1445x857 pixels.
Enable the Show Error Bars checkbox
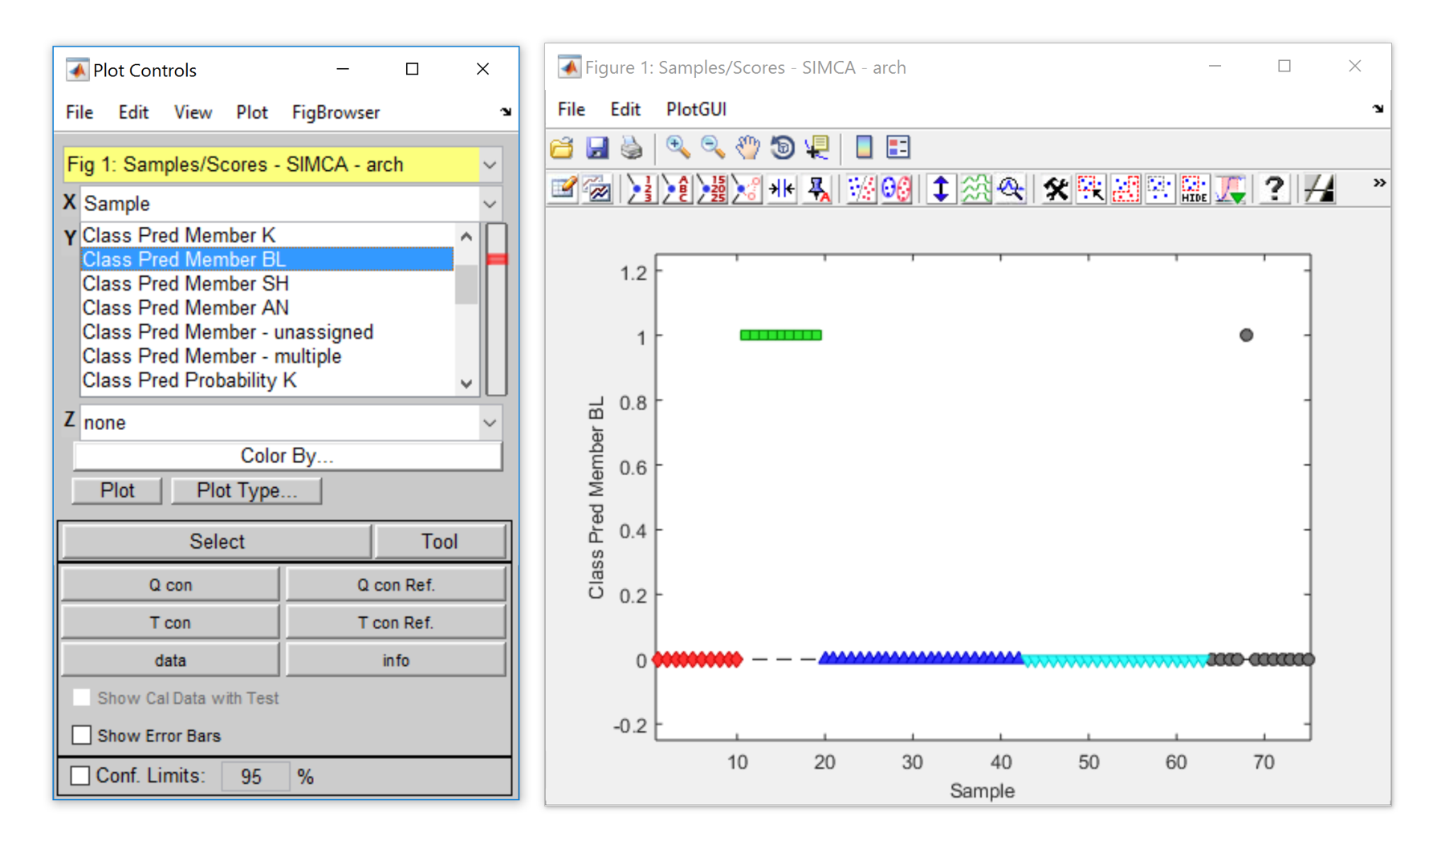coord(81,735)
